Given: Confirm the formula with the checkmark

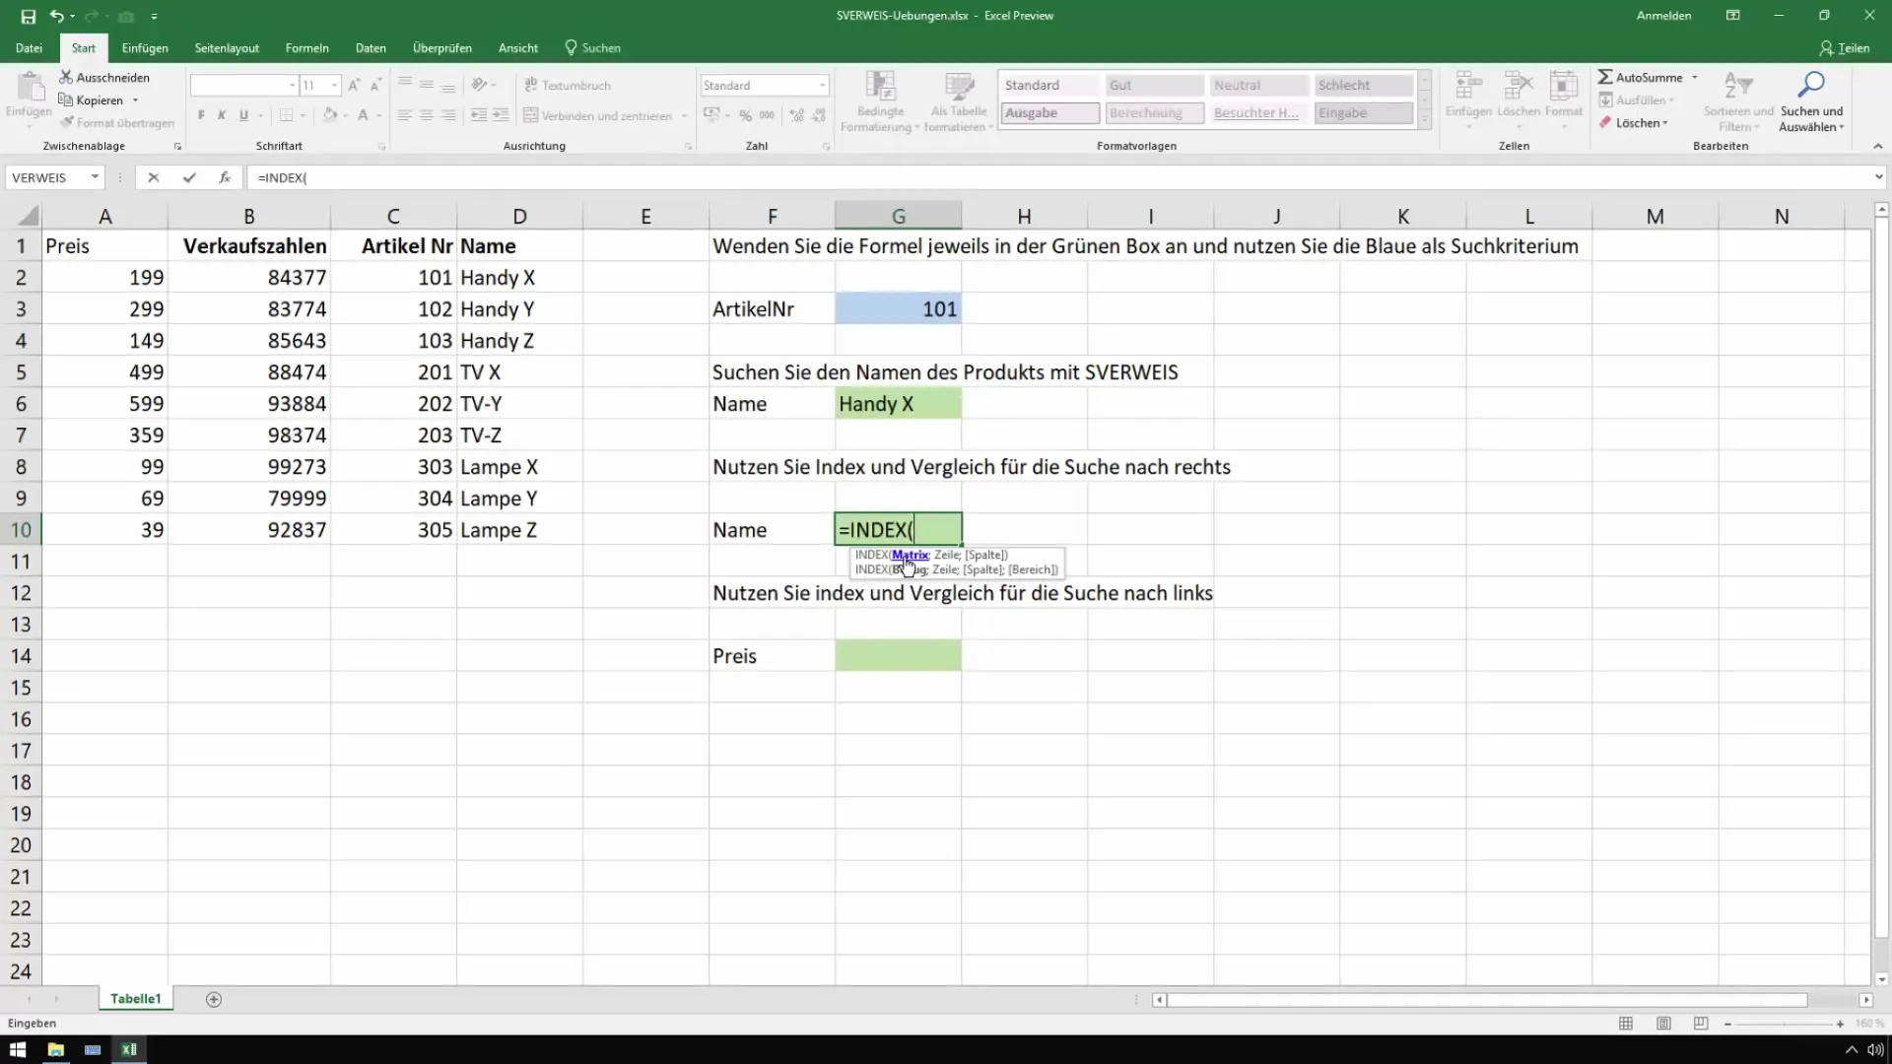Looking at the screenshot, I should (188, 177).
